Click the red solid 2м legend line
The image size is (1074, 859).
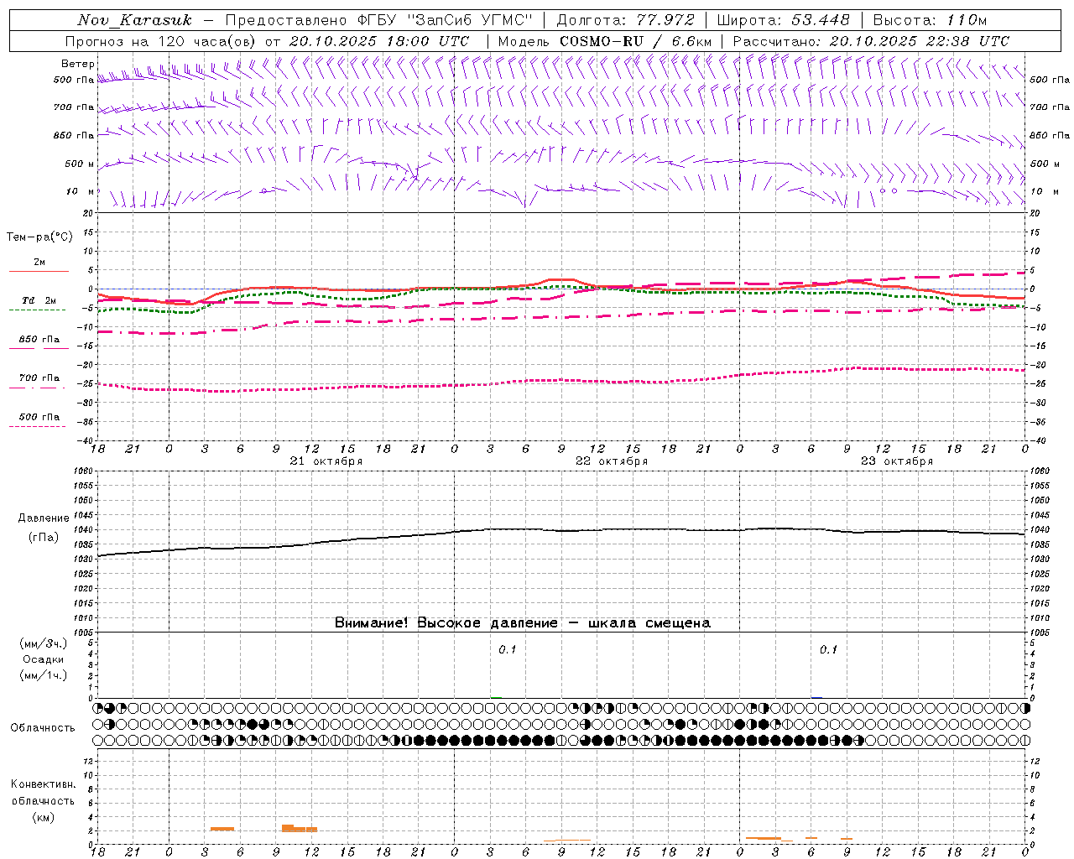point(39,272)
